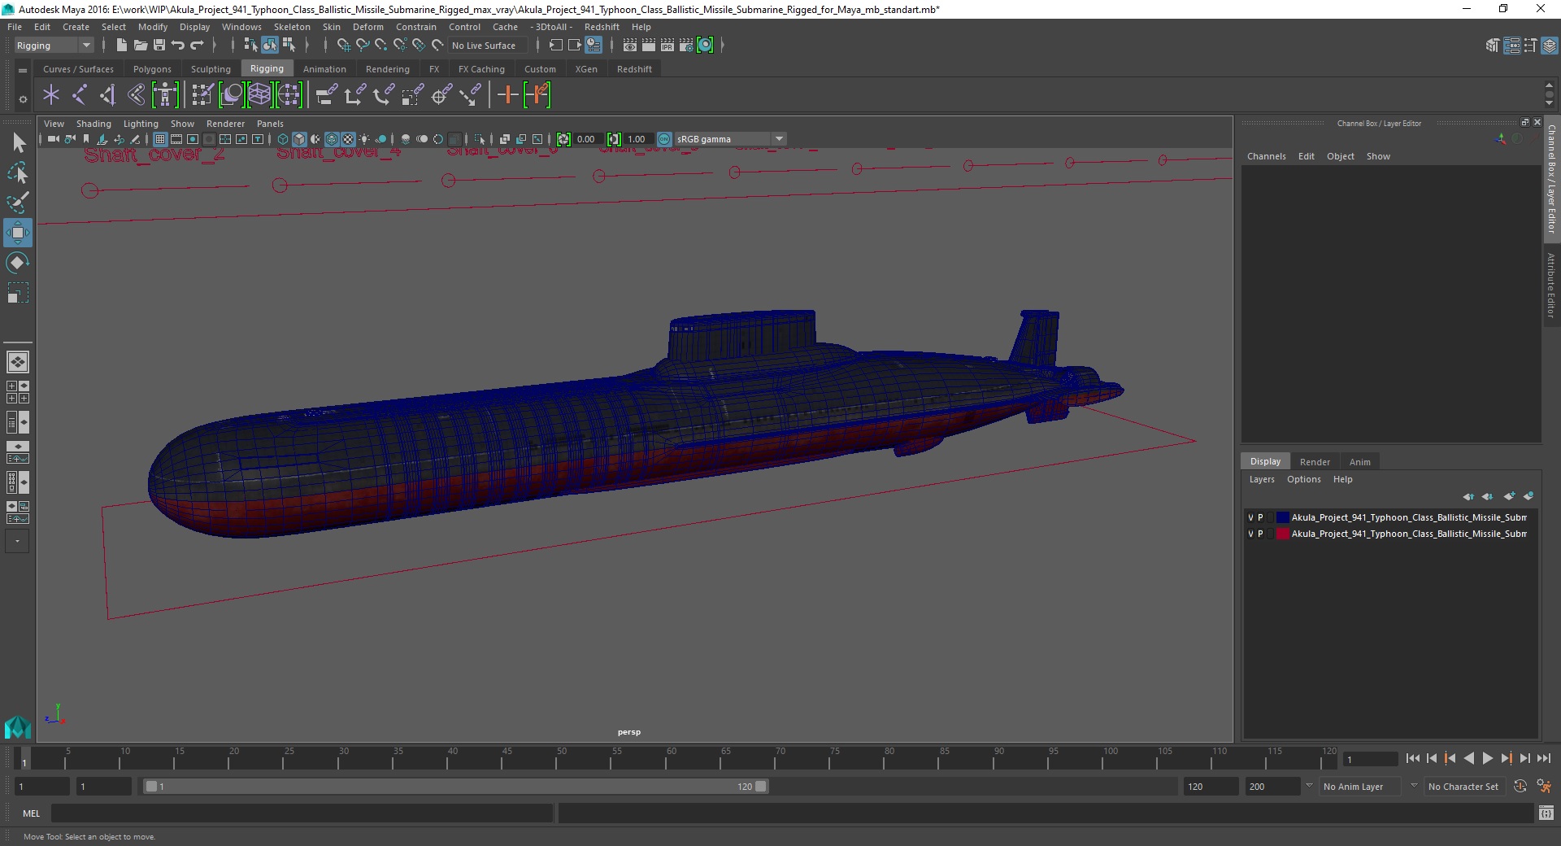Activate the Scale tool in toolbox

18,293
